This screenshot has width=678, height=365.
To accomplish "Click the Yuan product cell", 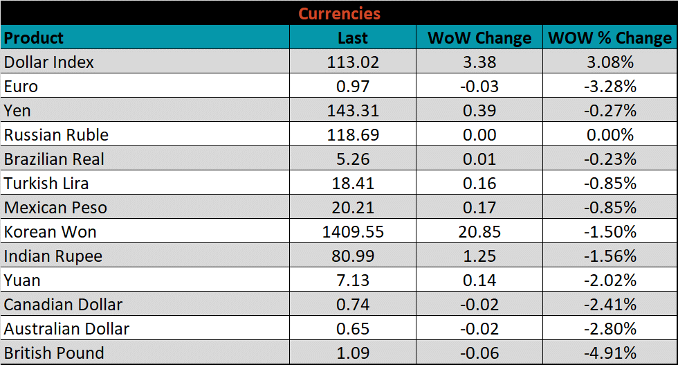I will [22, 281].
